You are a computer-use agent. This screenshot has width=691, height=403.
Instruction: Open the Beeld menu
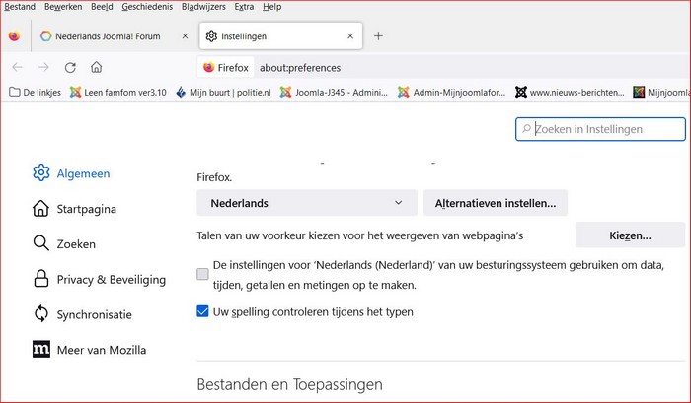click(102, 7)
